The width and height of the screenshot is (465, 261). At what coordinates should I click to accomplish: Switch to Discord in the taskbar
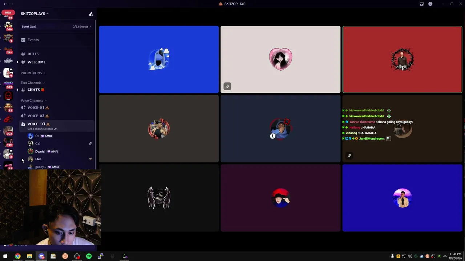click(x=41, y=256)
